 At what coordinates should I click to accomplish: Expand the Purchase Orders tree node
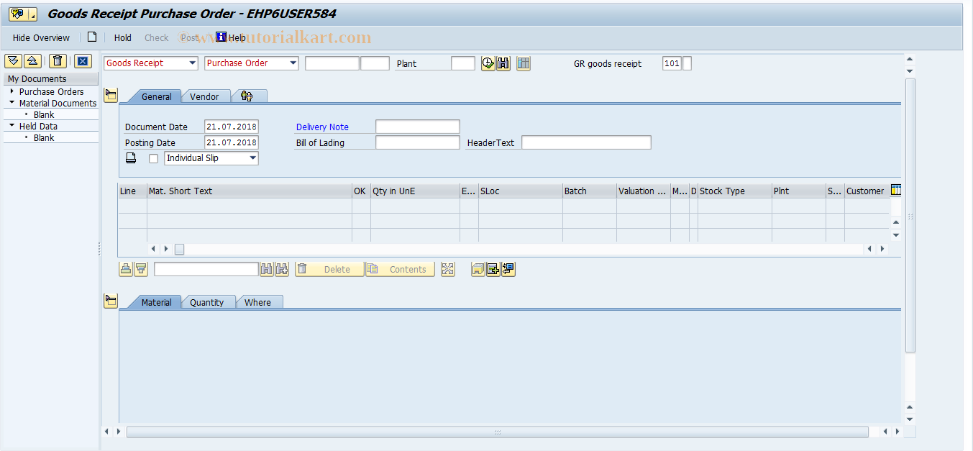pos(12,91)
